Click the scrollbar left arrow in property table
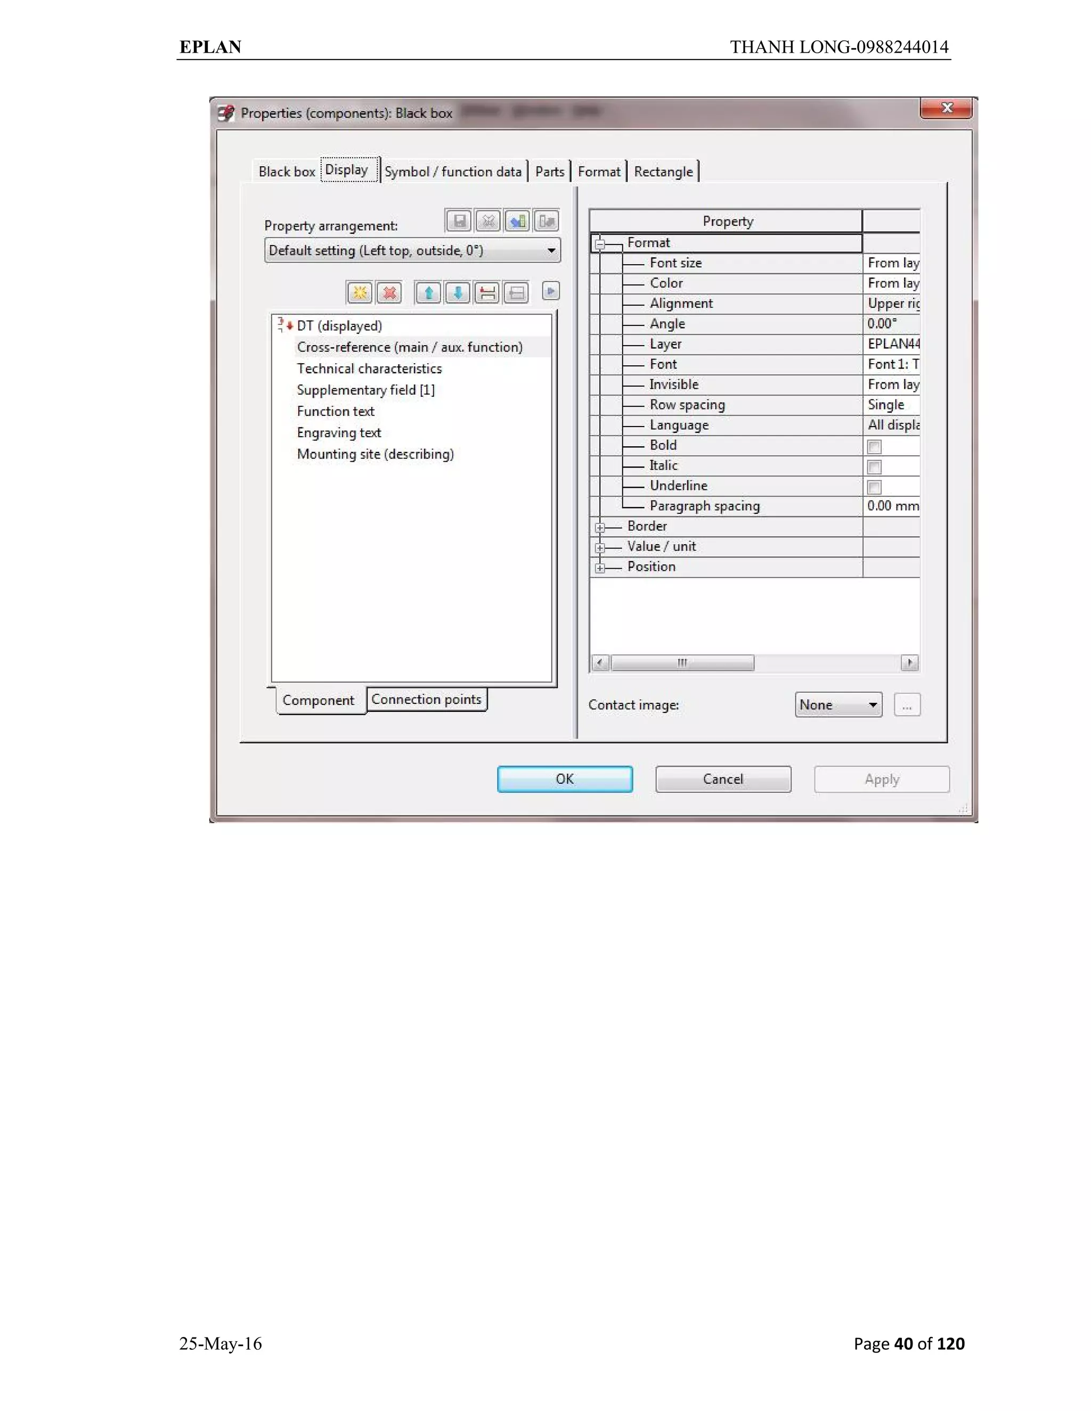This screenshot has height=1411, width=1091. click(600, 663)
